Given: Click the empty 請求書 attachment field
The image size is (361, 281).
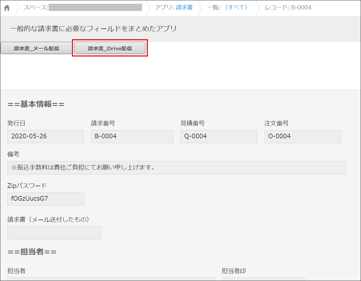Looking at the screenshot, I should coord(54,233).
